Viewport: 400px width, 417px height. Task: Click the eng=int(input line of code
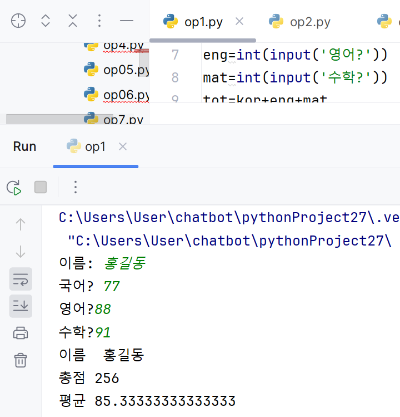295,55
